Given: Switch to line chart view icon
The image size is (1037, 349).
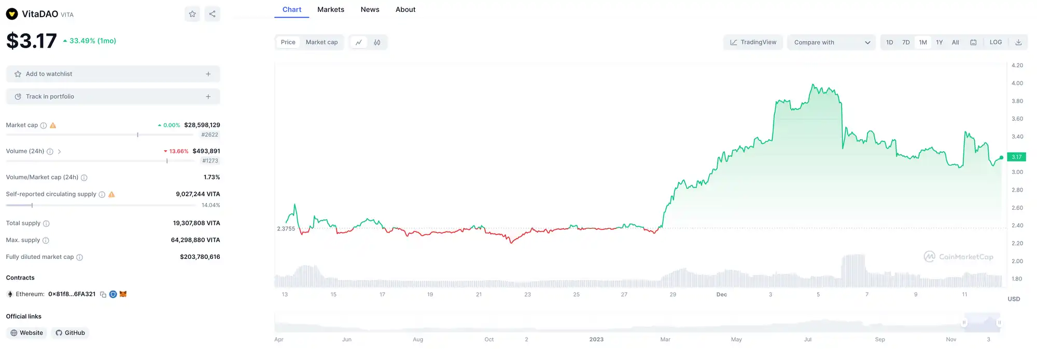Looking at the screenshot, I should [358, 42].
